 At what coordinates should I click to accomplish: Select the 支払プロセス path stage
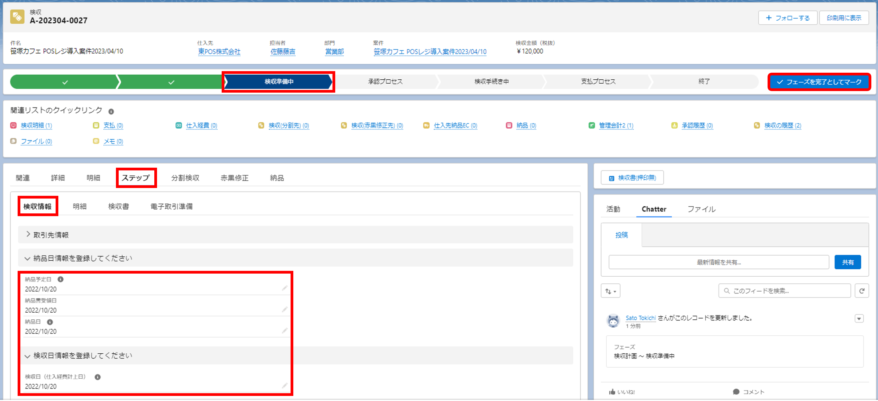pyautogui.click(x=598, y=82)
